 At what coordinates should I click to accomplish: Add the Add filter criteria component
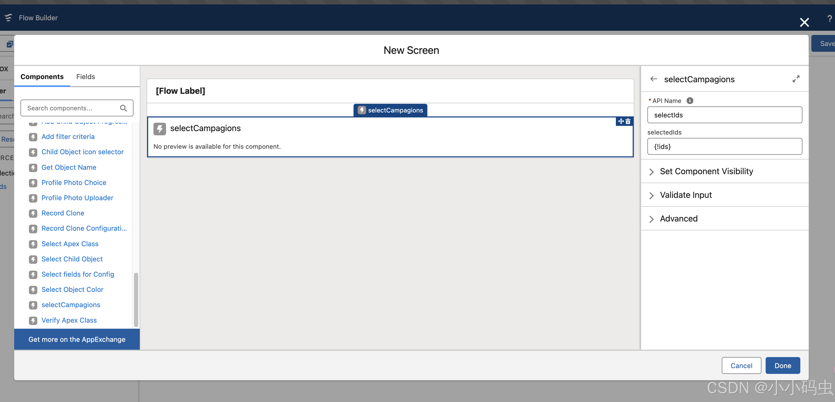pos(68,136)
